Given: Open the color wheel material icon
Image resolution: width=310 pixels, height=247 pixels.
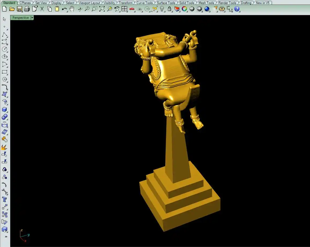Looking at the screenshot, I should pyautogui.click(x=184, y=9).
